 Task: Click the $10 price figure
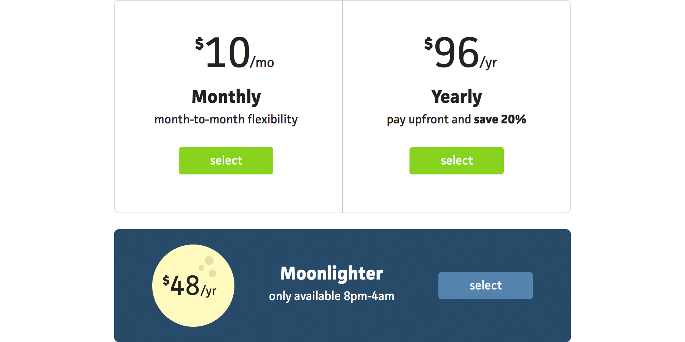coord(223,53)
